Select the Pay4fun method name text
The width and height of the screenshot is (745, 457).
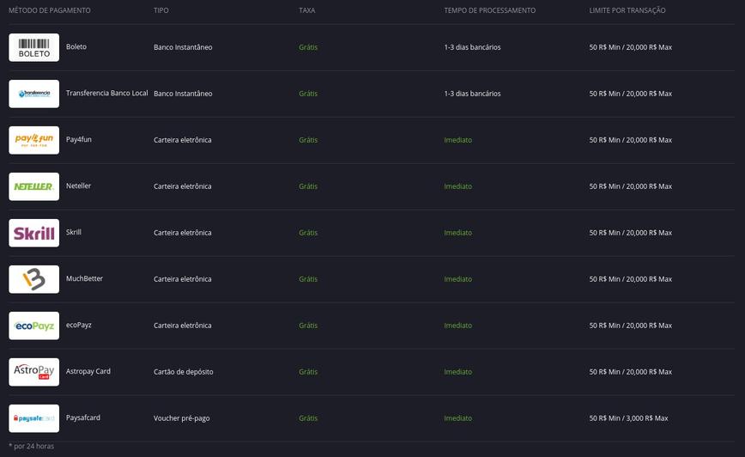click(79, 139)
